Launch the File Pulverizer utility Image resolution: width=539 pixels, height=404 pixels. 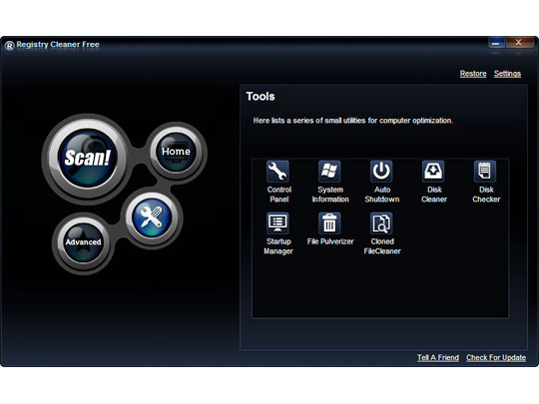(330, 229)
